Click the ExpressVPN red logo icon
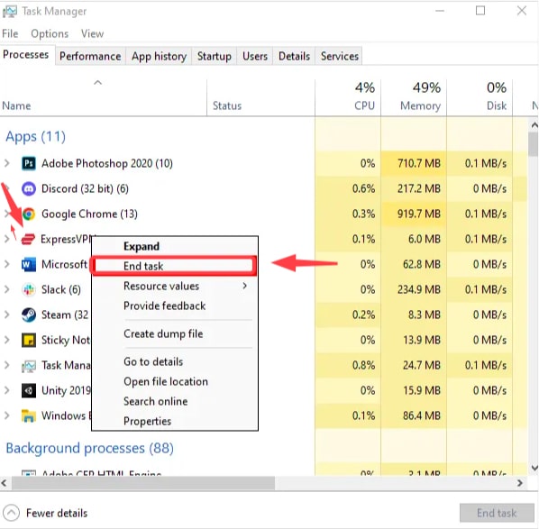The height and width of the screenshot is (529, 539). click(28, 239)
